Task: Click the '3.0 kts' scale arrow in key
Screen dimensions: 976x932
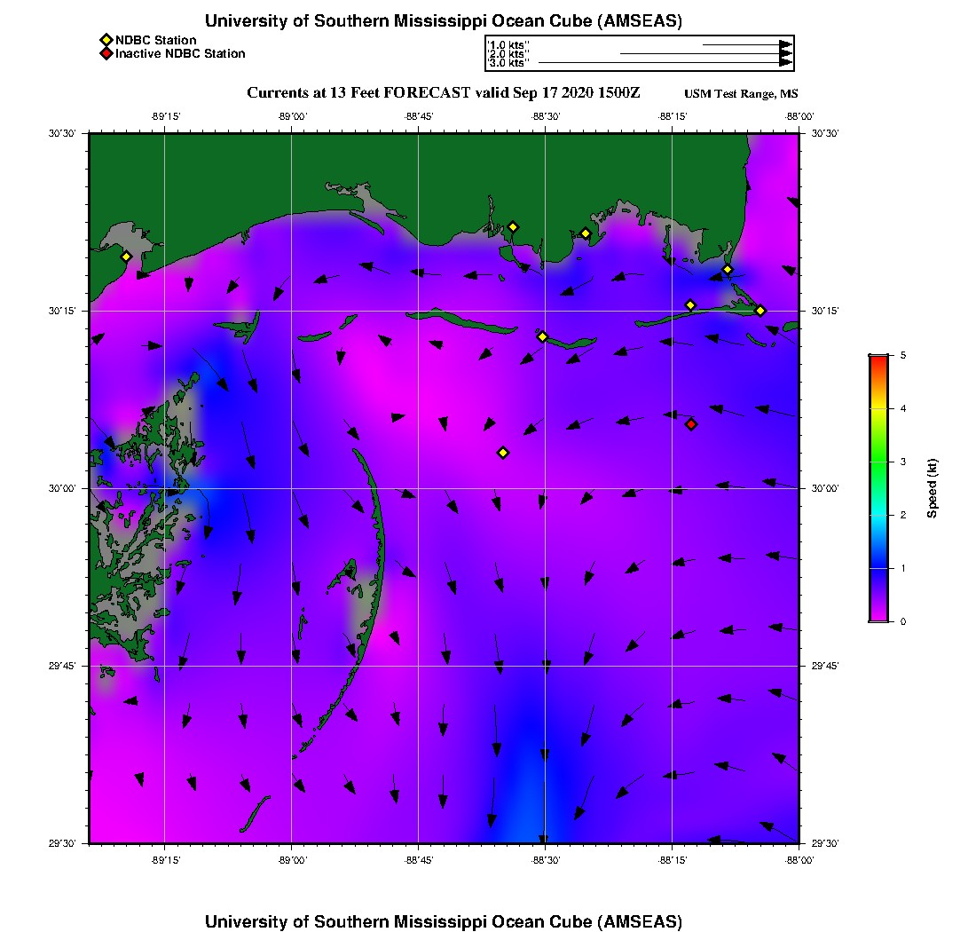Action: pyautogui.click(x=665, y=63)
